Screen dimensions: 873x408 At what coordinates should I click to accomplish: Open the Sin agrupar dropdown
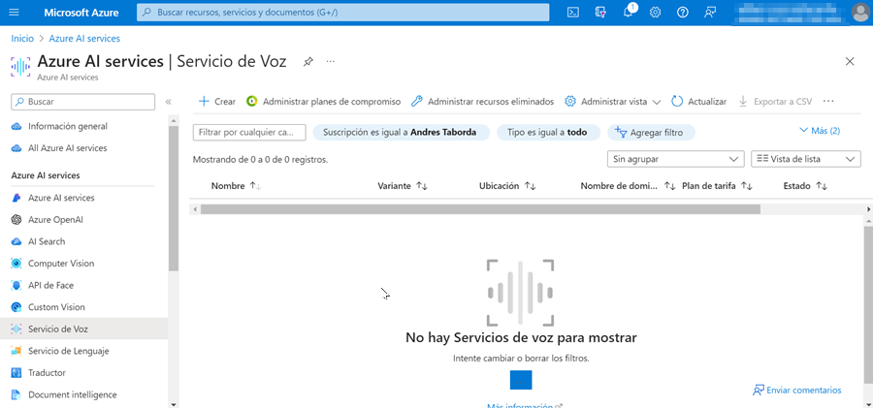pyautogui.click(x=675, y=159)
